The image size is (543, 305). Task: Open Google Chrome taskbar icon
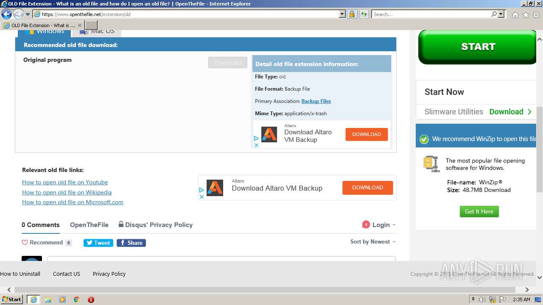point(76,299)
